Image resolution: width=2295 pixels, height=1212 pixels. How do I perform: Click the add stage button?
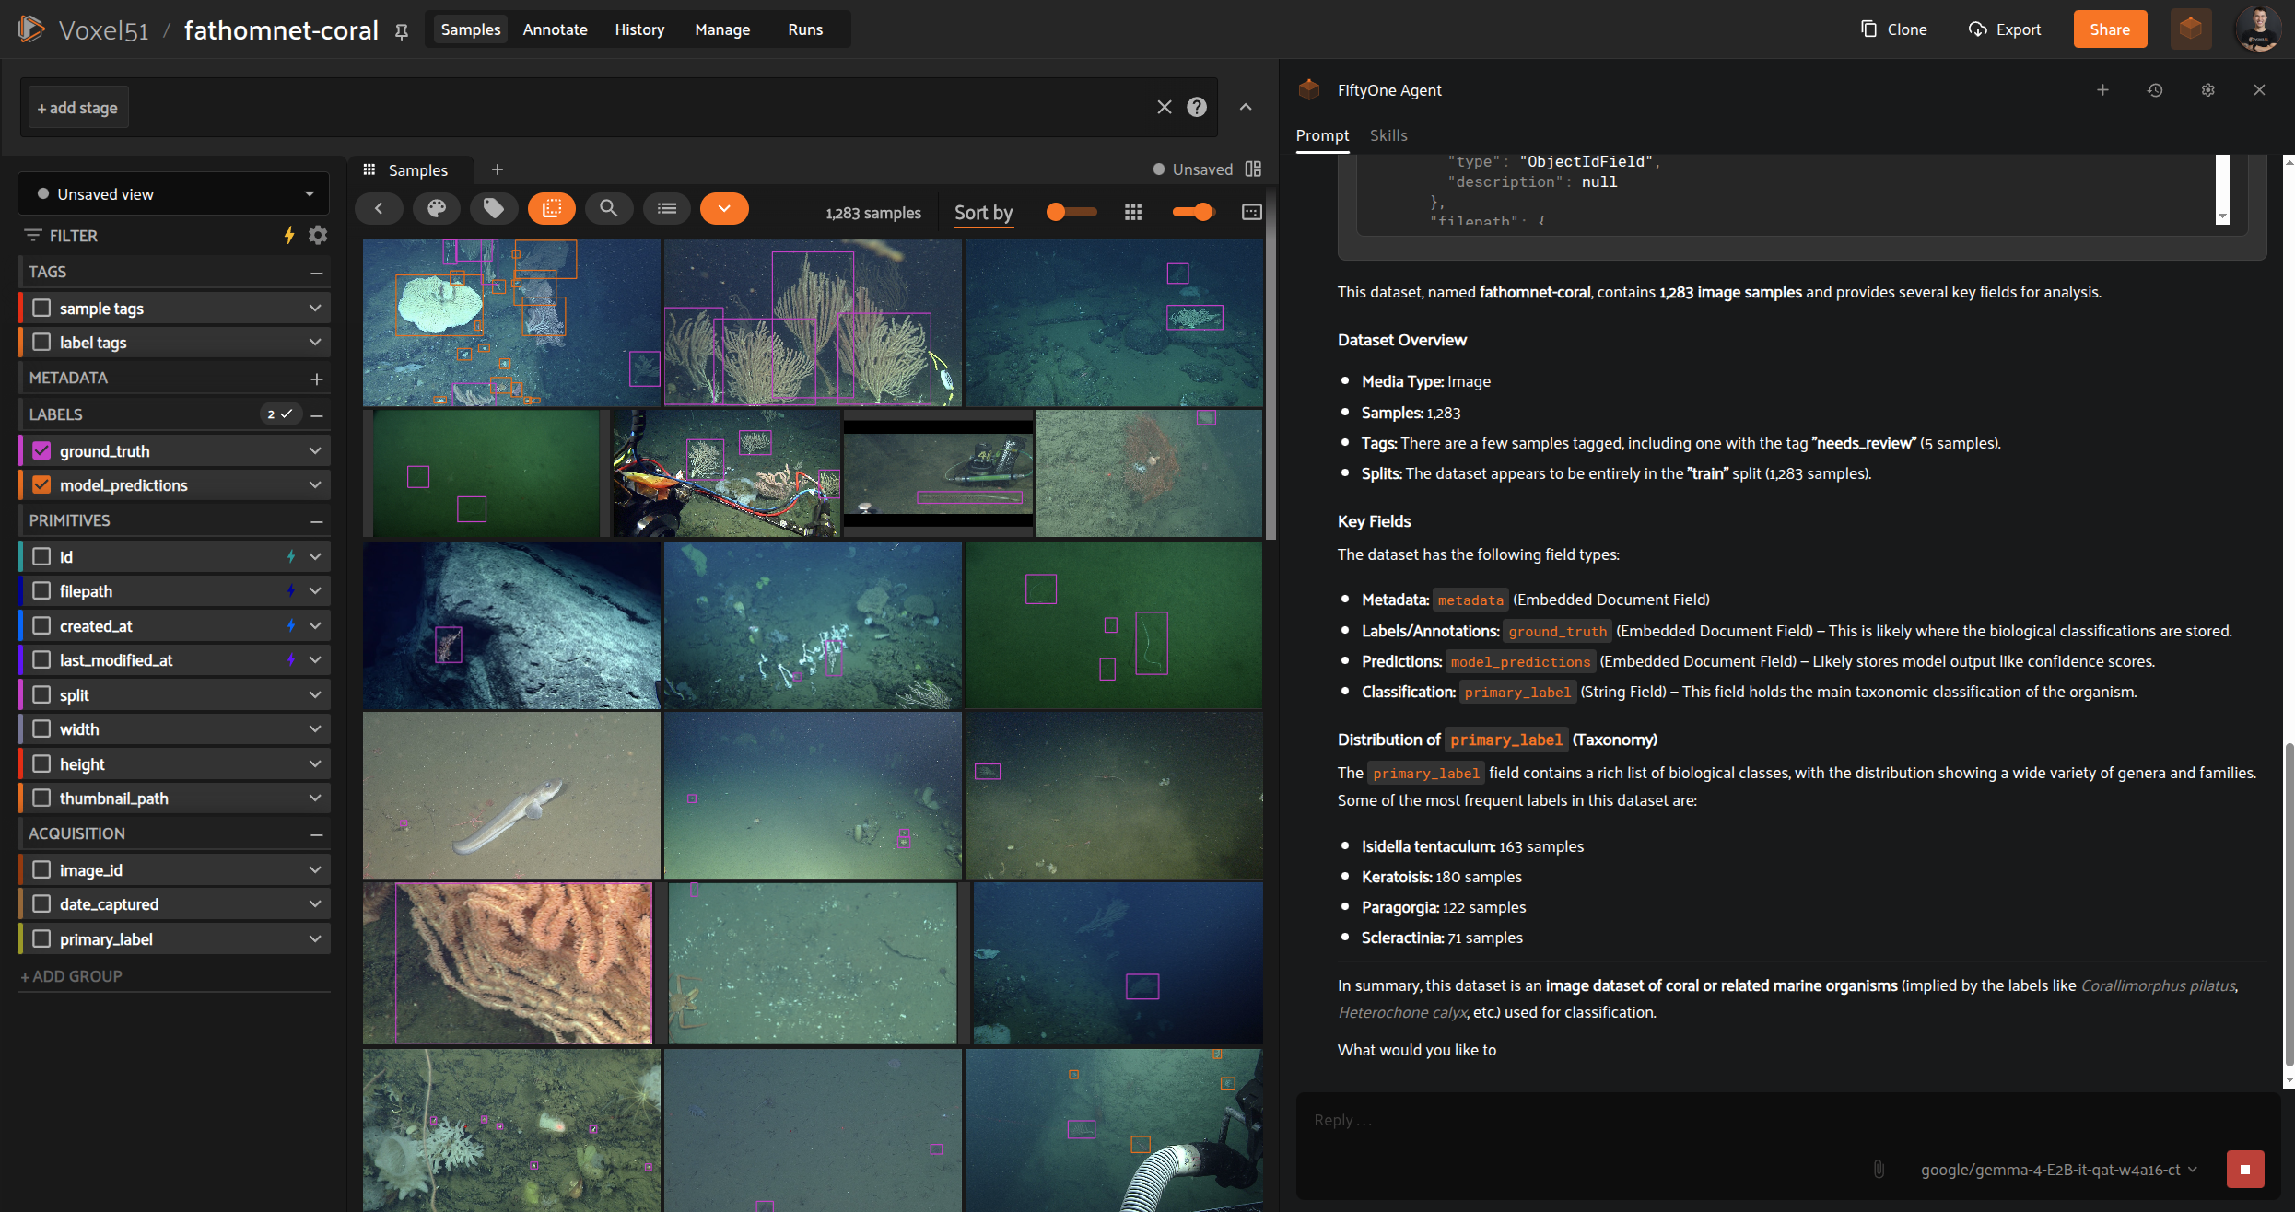[x=77, y=108]
